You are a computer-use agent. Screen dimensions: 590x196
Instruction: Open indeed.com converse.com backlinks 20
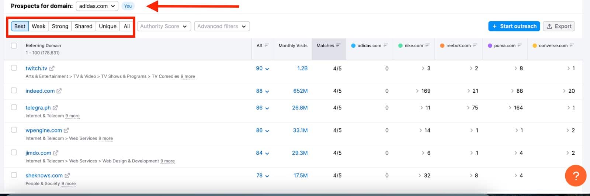569,91
